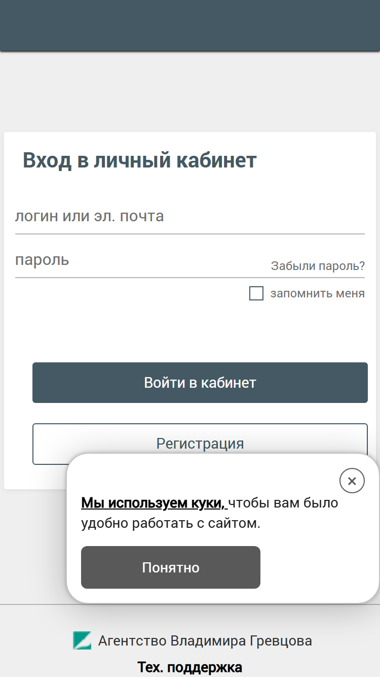Click the «Войти в кабинет» button
Image resolution: width=380 pixels, height=677 pixels.
point(200,383)
